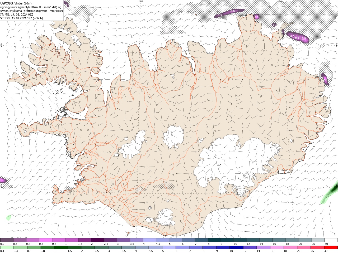Click the '0.2' value in the upper legend row
The width and height of the screenshot is (338, 253).
tap(2, 244)
